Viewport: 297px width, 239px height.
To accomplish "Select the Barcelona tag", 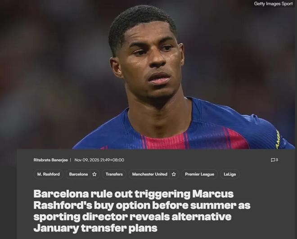I will point(78,174).
